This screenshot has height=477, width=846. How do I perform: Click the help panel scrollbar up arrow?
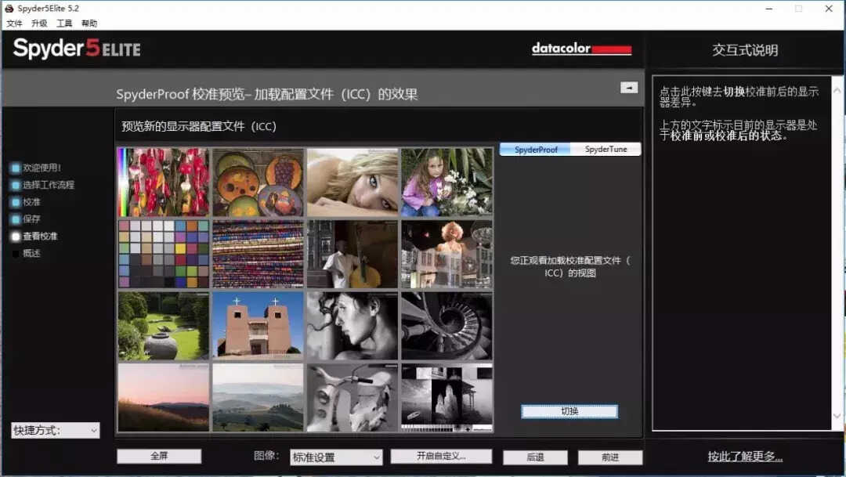click(837, 90)
